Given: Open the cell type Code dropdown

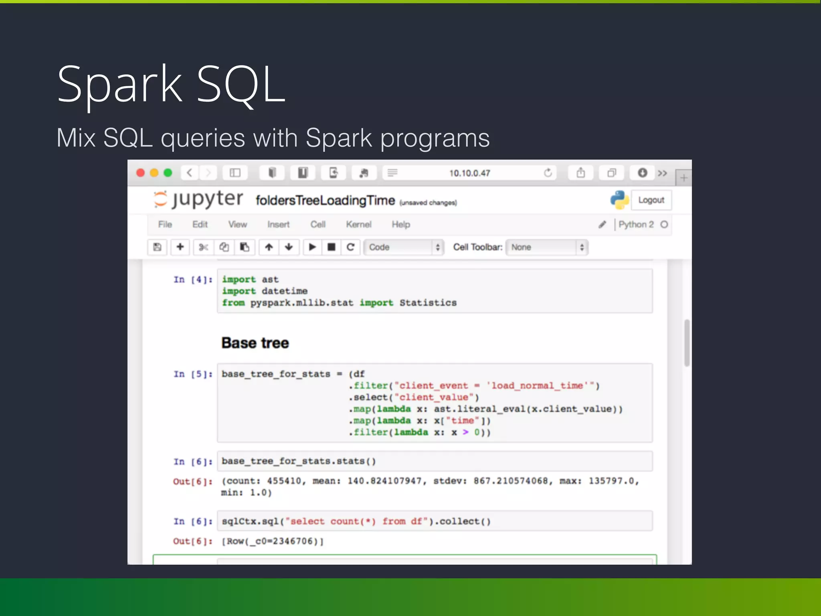Looking at the screenshot, I should (x=404, y=247).
